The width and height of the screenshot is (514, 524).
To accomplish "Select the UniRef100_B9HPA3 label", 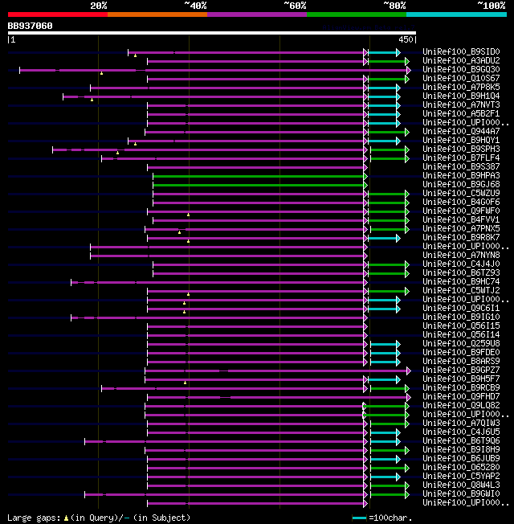I will point(461,175).
